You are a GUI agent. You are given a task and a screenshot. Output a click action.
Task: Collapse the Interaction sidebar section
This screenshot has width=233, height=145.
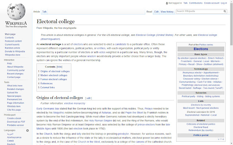(9, 60)
